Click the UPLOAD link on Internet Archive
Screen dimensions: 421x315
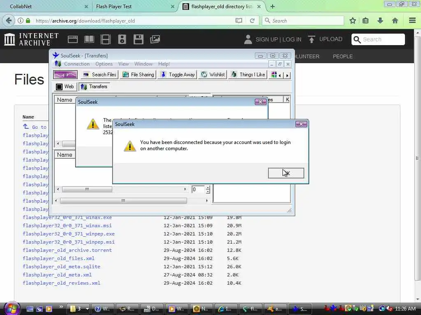click(x=325, y=39)
